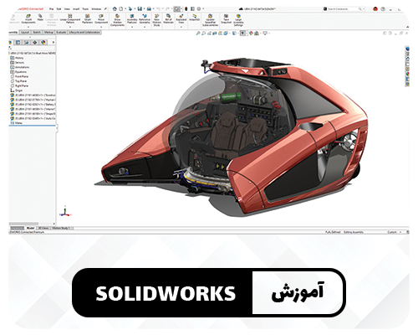418x335 pixels.
Task: Open the Tools menu
Action: coord(85,9)
